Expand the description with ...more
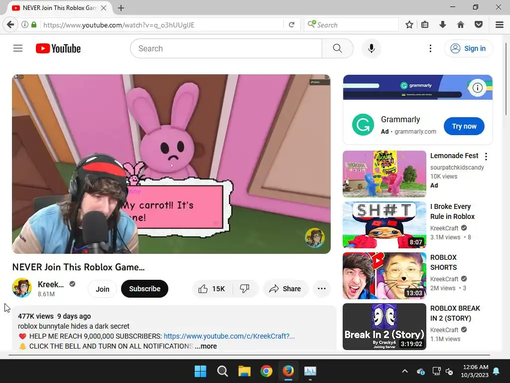The height and width of the screenshot is (383, 510). (x=206, y=346)
